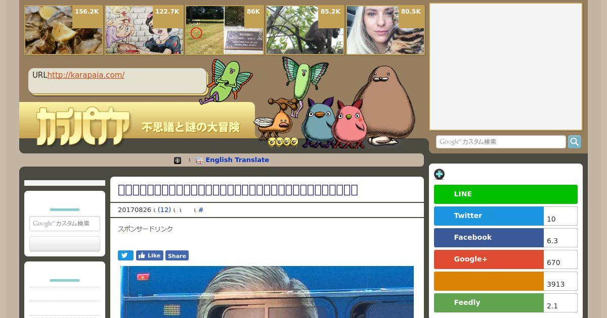Click the # hashtag link in article meta
The height and width of the screenshot is (318, 607).
[x=201, y=210]
